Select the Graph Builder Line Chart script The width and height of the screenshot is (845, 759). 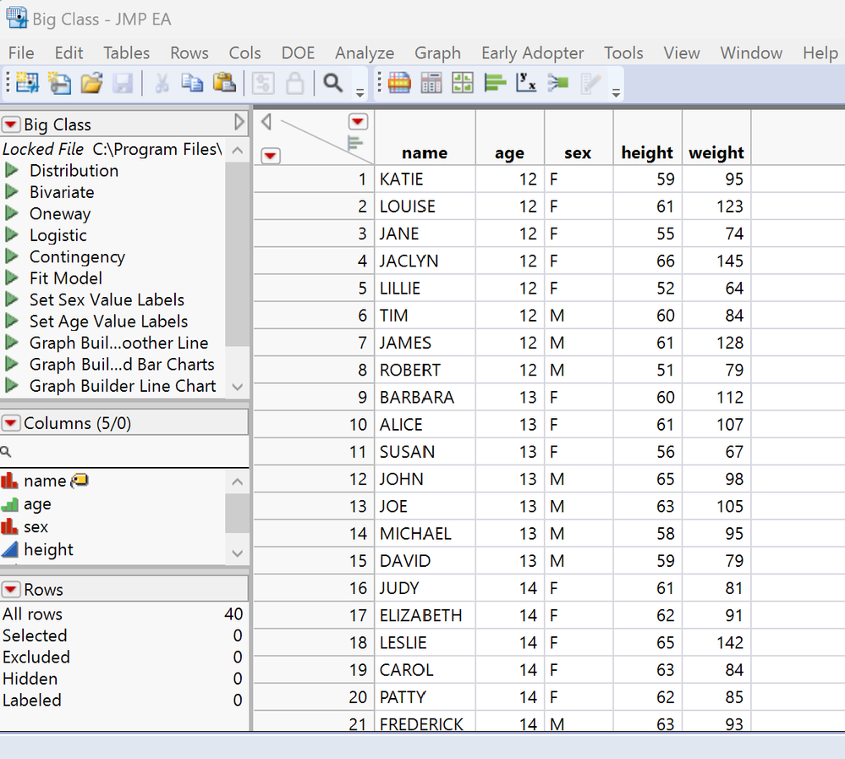click(123, 386)
